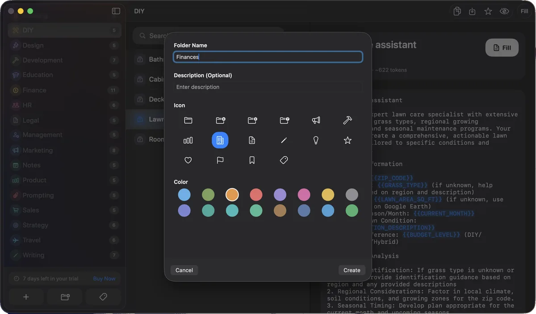Select the olive green color swatch
This screenshot has height=314, width=536.
(x=208, y=194)
